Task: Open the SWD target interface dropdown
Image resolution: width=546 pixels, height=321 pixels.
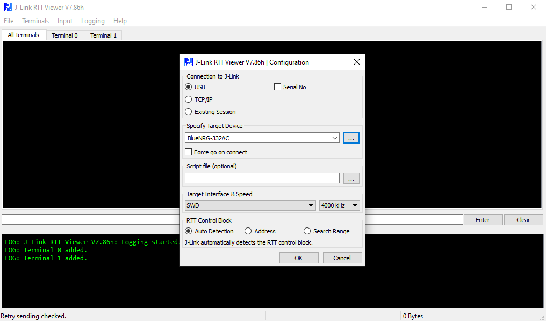Action: pyautogui.click(x=250, y=205)
